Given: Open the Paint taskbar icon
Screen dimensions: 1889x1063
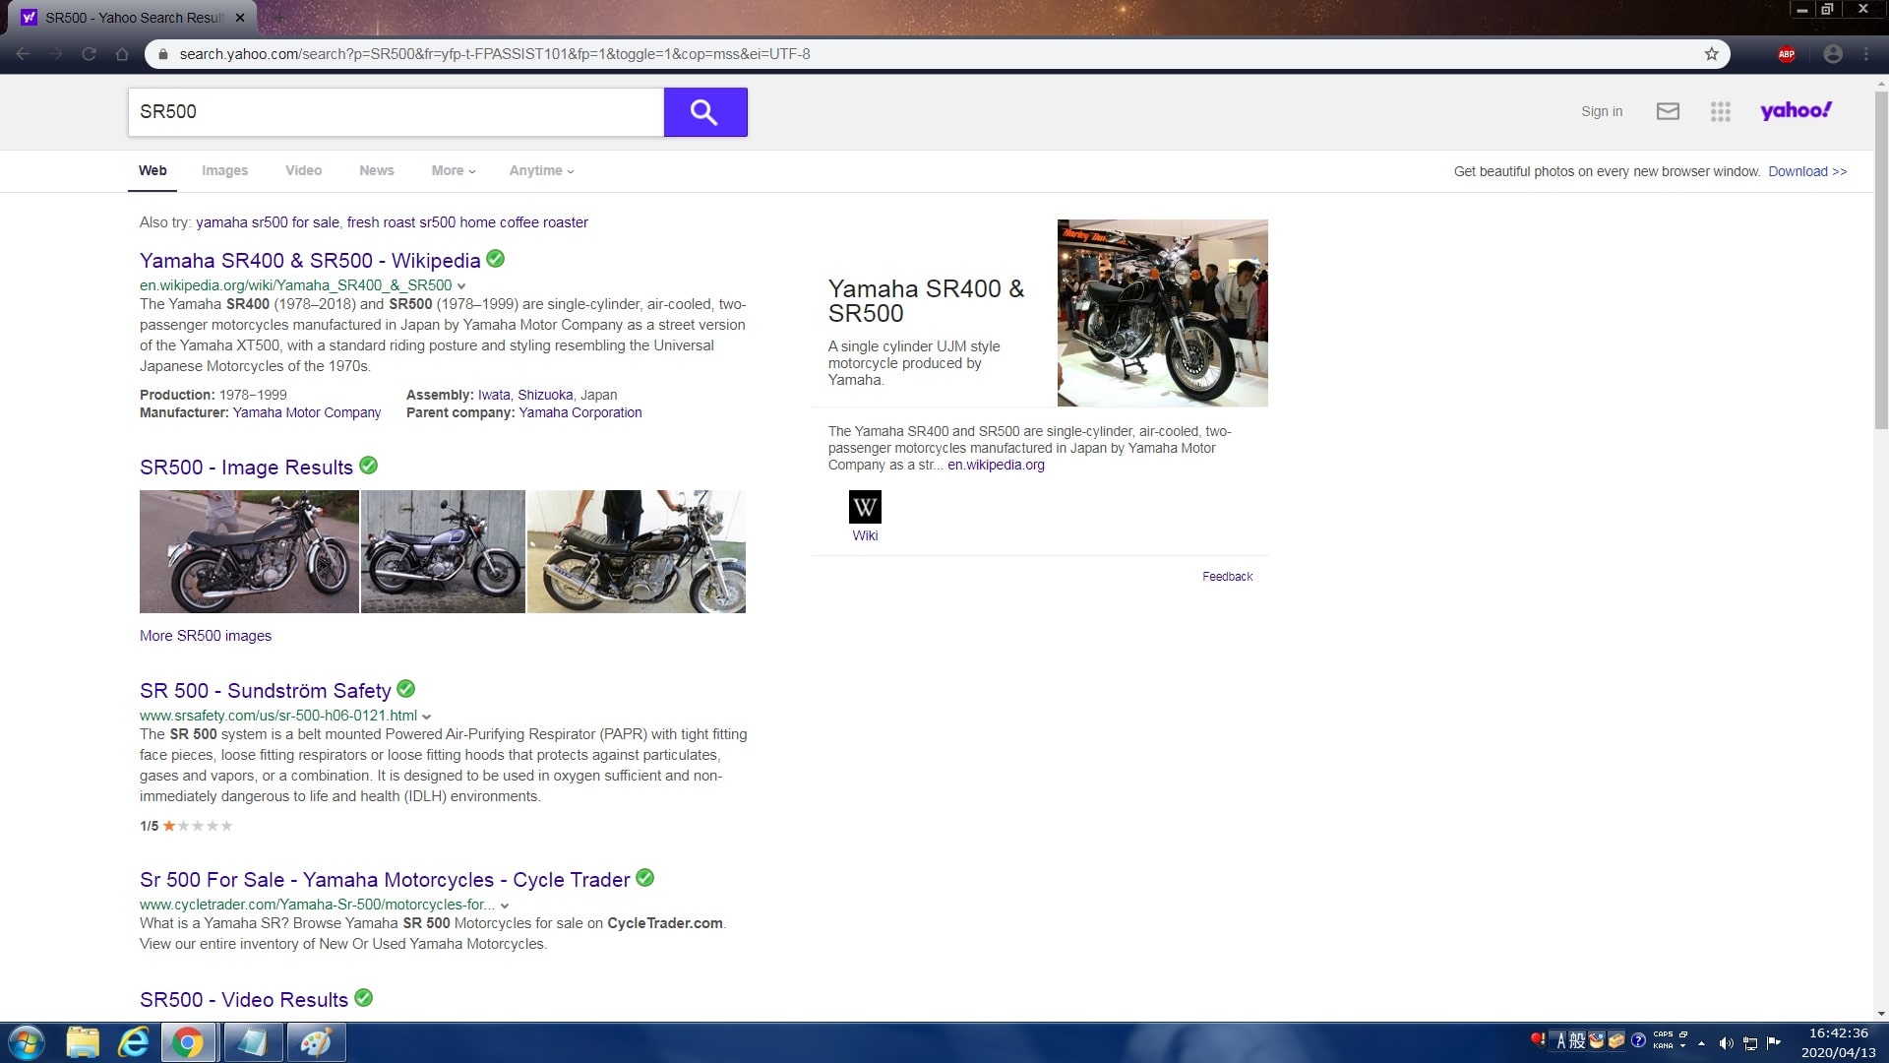Looking at the screenshot, I should click(316, 1042).
